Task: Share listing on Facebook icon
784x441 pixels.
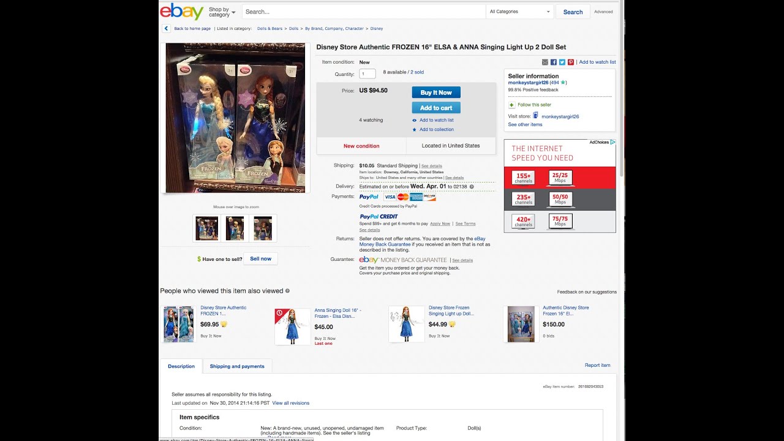Action: coord(554,62)
